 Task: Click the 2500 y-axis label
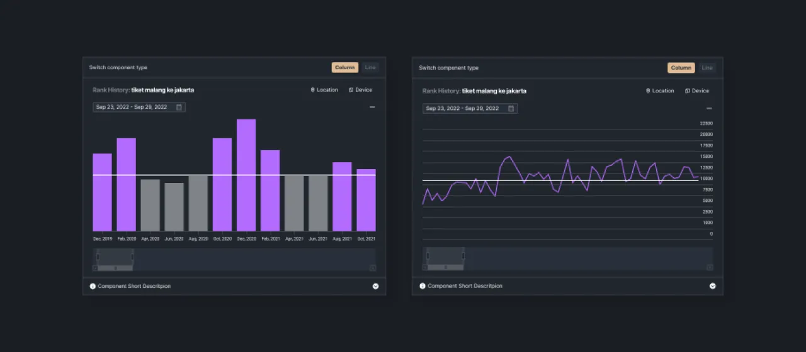click(708, 211)
